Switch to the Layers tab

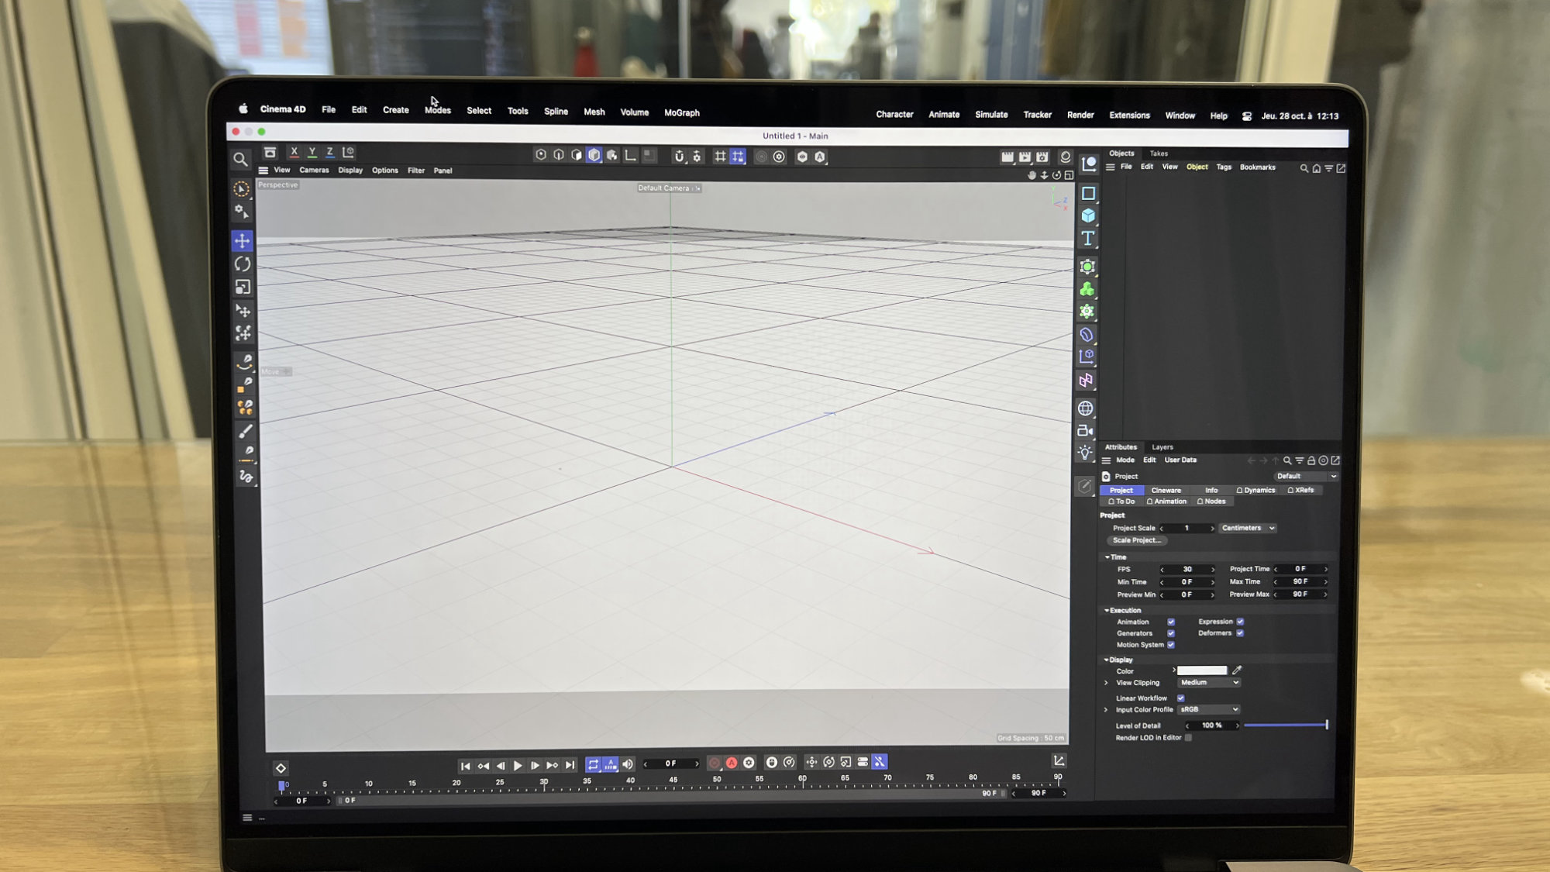click(x=1162, y=447)
